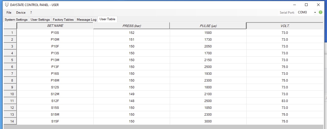Select row header 2
This screenshot has width=327, height=129.
[10, 40]
